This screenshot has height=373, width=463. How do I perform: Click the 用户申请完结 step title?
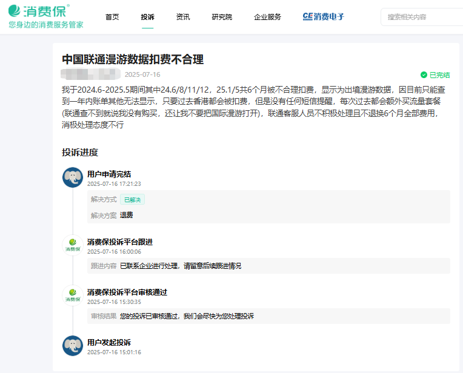(109, 174)
